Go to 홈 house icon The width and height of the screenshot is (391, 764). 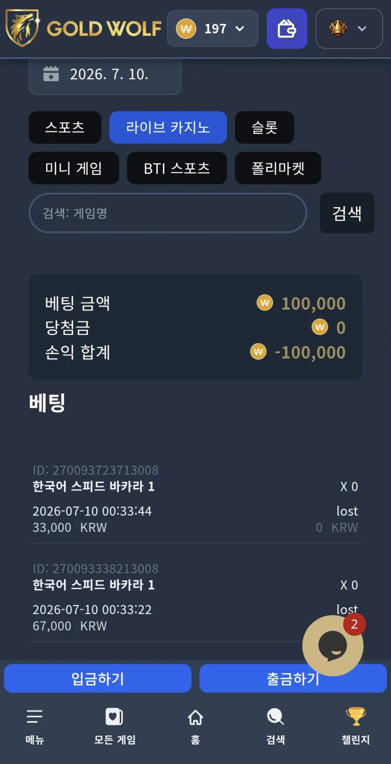tap(195, 717)
